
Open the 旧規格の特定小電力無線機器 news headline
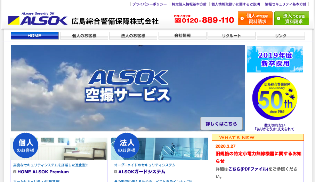(x=258, y=157)
